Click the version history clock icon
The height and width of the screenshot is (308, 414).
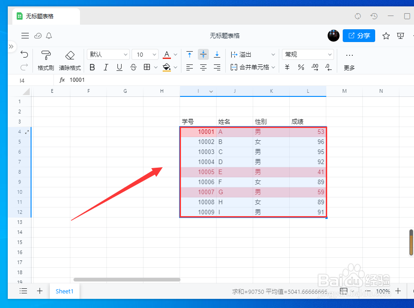click(x=374, y=16)
